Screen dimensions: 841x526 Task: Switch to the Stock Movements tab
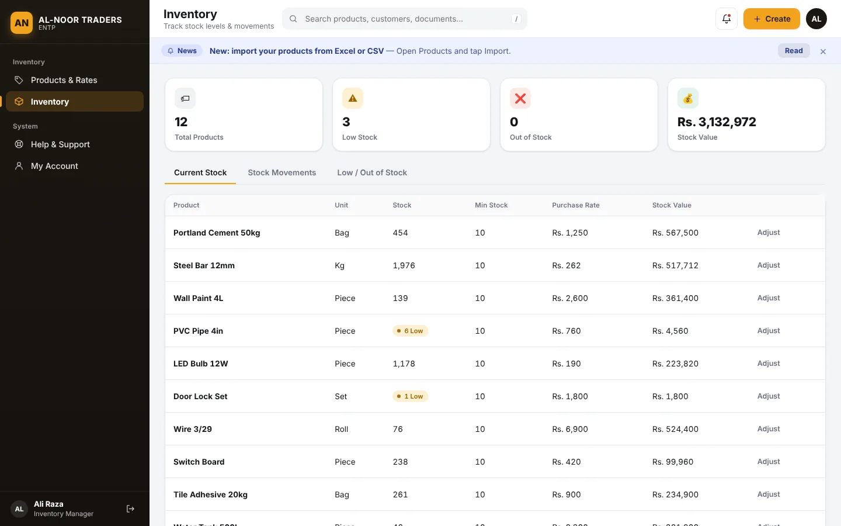point(282,172)
